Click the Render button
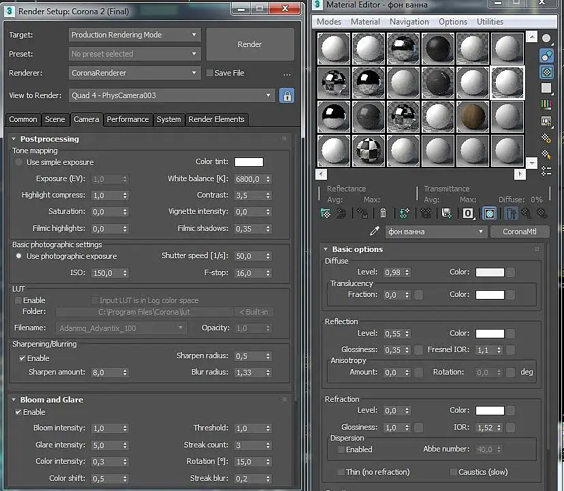This screenshot has height=491, width=564. pyautogui.click(x=249, y=44)
